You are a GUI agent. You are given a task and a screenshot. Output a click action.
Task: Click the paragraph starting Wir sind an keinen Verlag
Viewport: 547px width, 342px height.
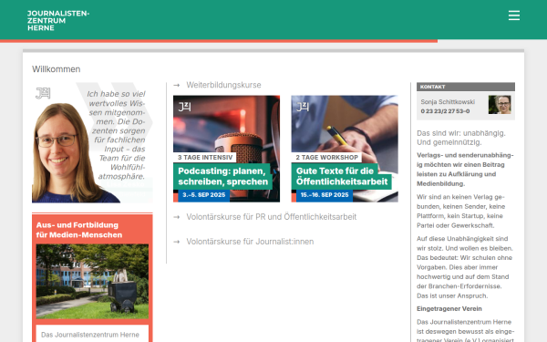click(x=460, y=212)
